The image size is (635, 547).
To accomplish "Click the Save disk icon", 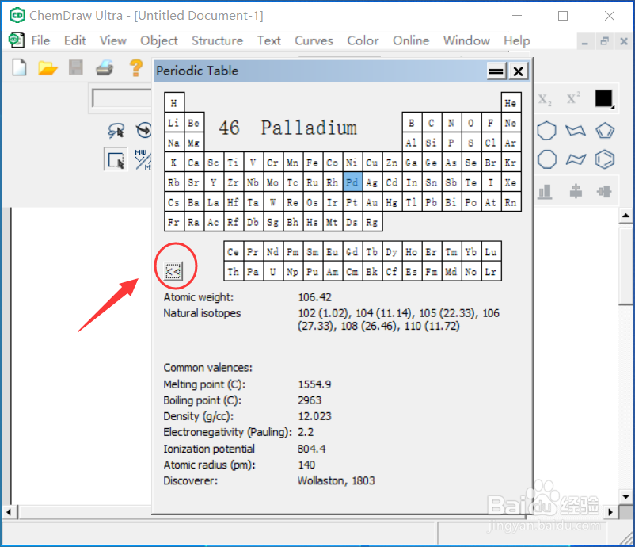I will (76, 67).
